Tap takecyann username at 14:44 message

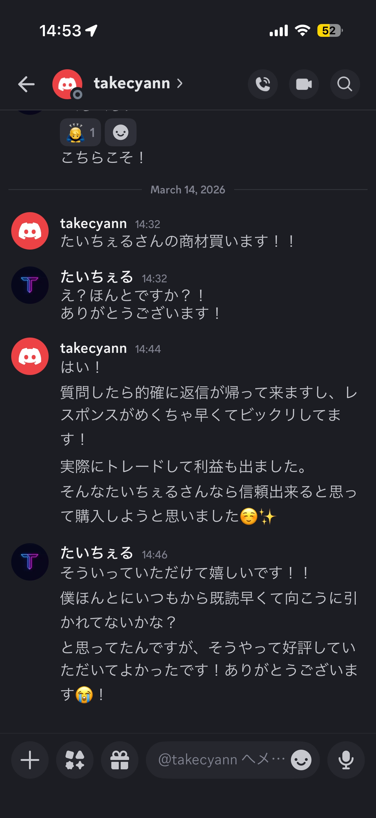[x=94, y=348]
